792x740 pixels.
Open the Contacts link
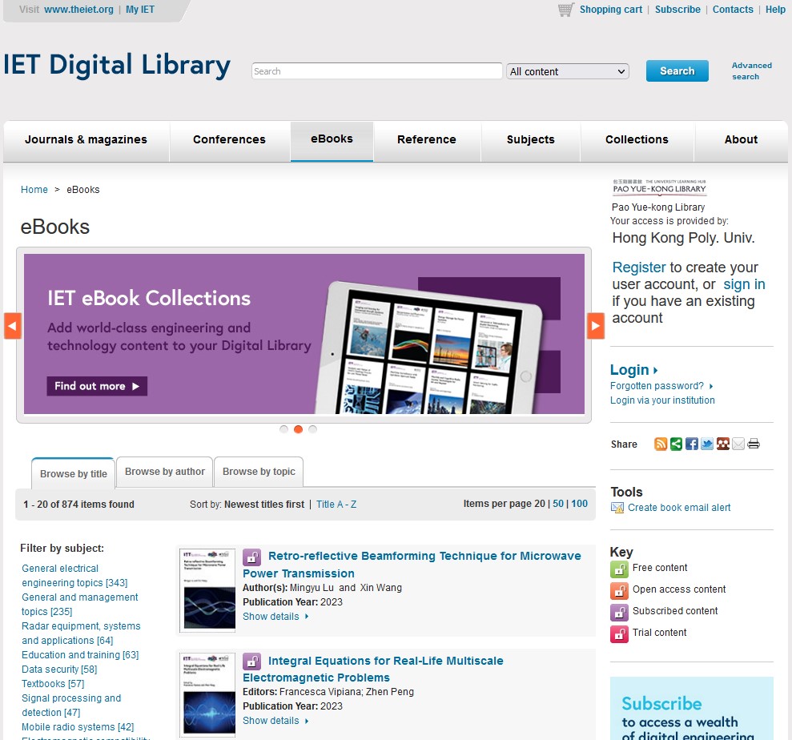tap(733, 9)
